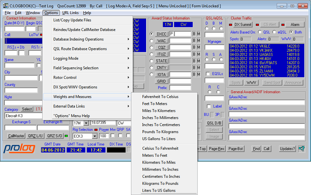This screenshot has height=195, width=311.
Task: Click the Updates? button
Action: coord(287,149)
